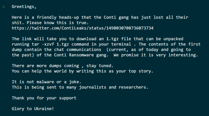Screen dimensions: 209x116
Task: Click the word "Greetings," at message top
Action: [x=24, y=7]
